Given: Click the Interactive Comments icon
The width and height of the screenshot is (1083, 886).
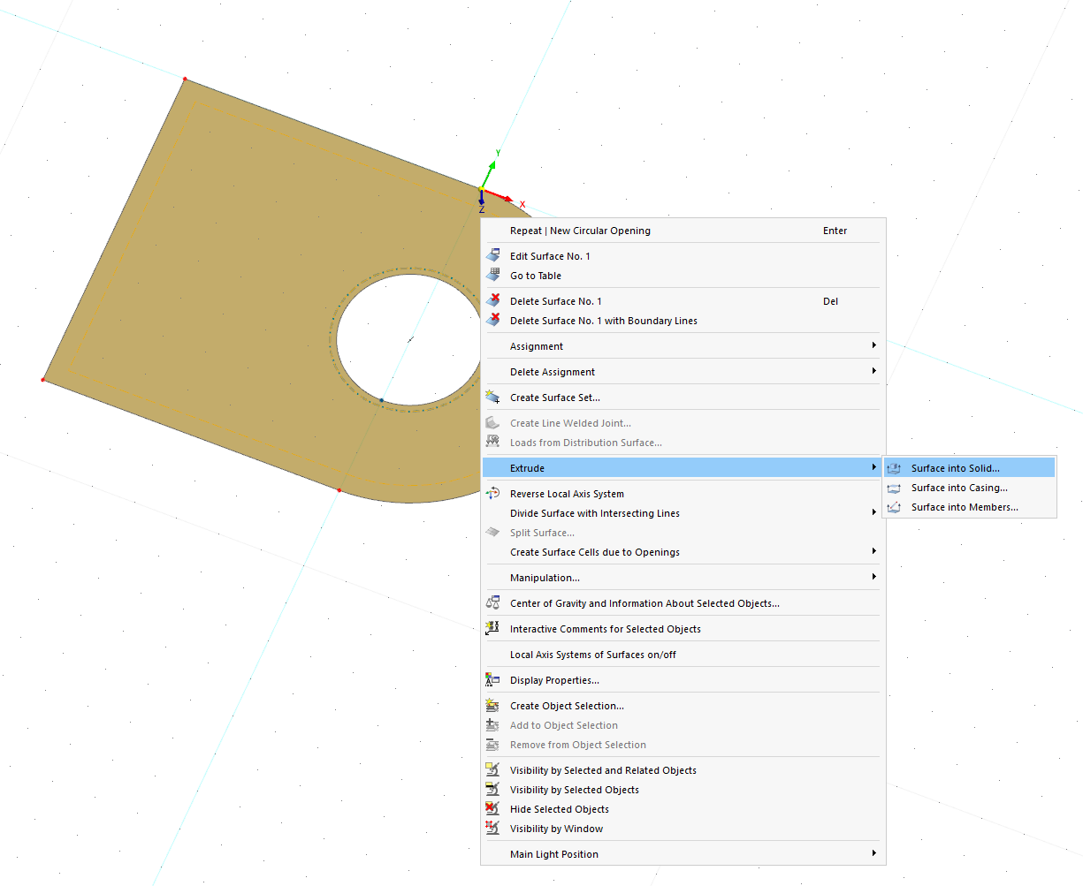Looking at the screenshot, I should click(x=493, y=628).
